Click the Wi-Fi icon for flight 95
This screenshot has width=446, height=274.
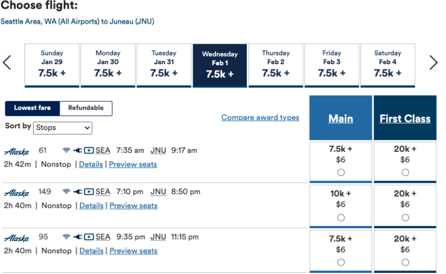(x=67, y=237)
